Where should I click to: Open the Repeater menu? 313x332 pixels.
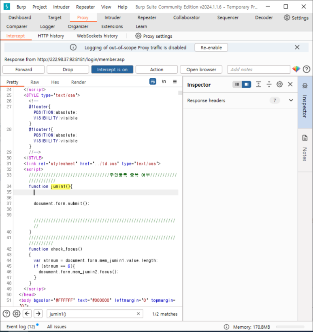coord(85,7)
